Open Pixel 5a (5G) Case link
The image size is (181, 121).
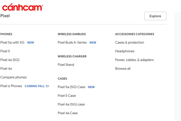coord(71,87)
